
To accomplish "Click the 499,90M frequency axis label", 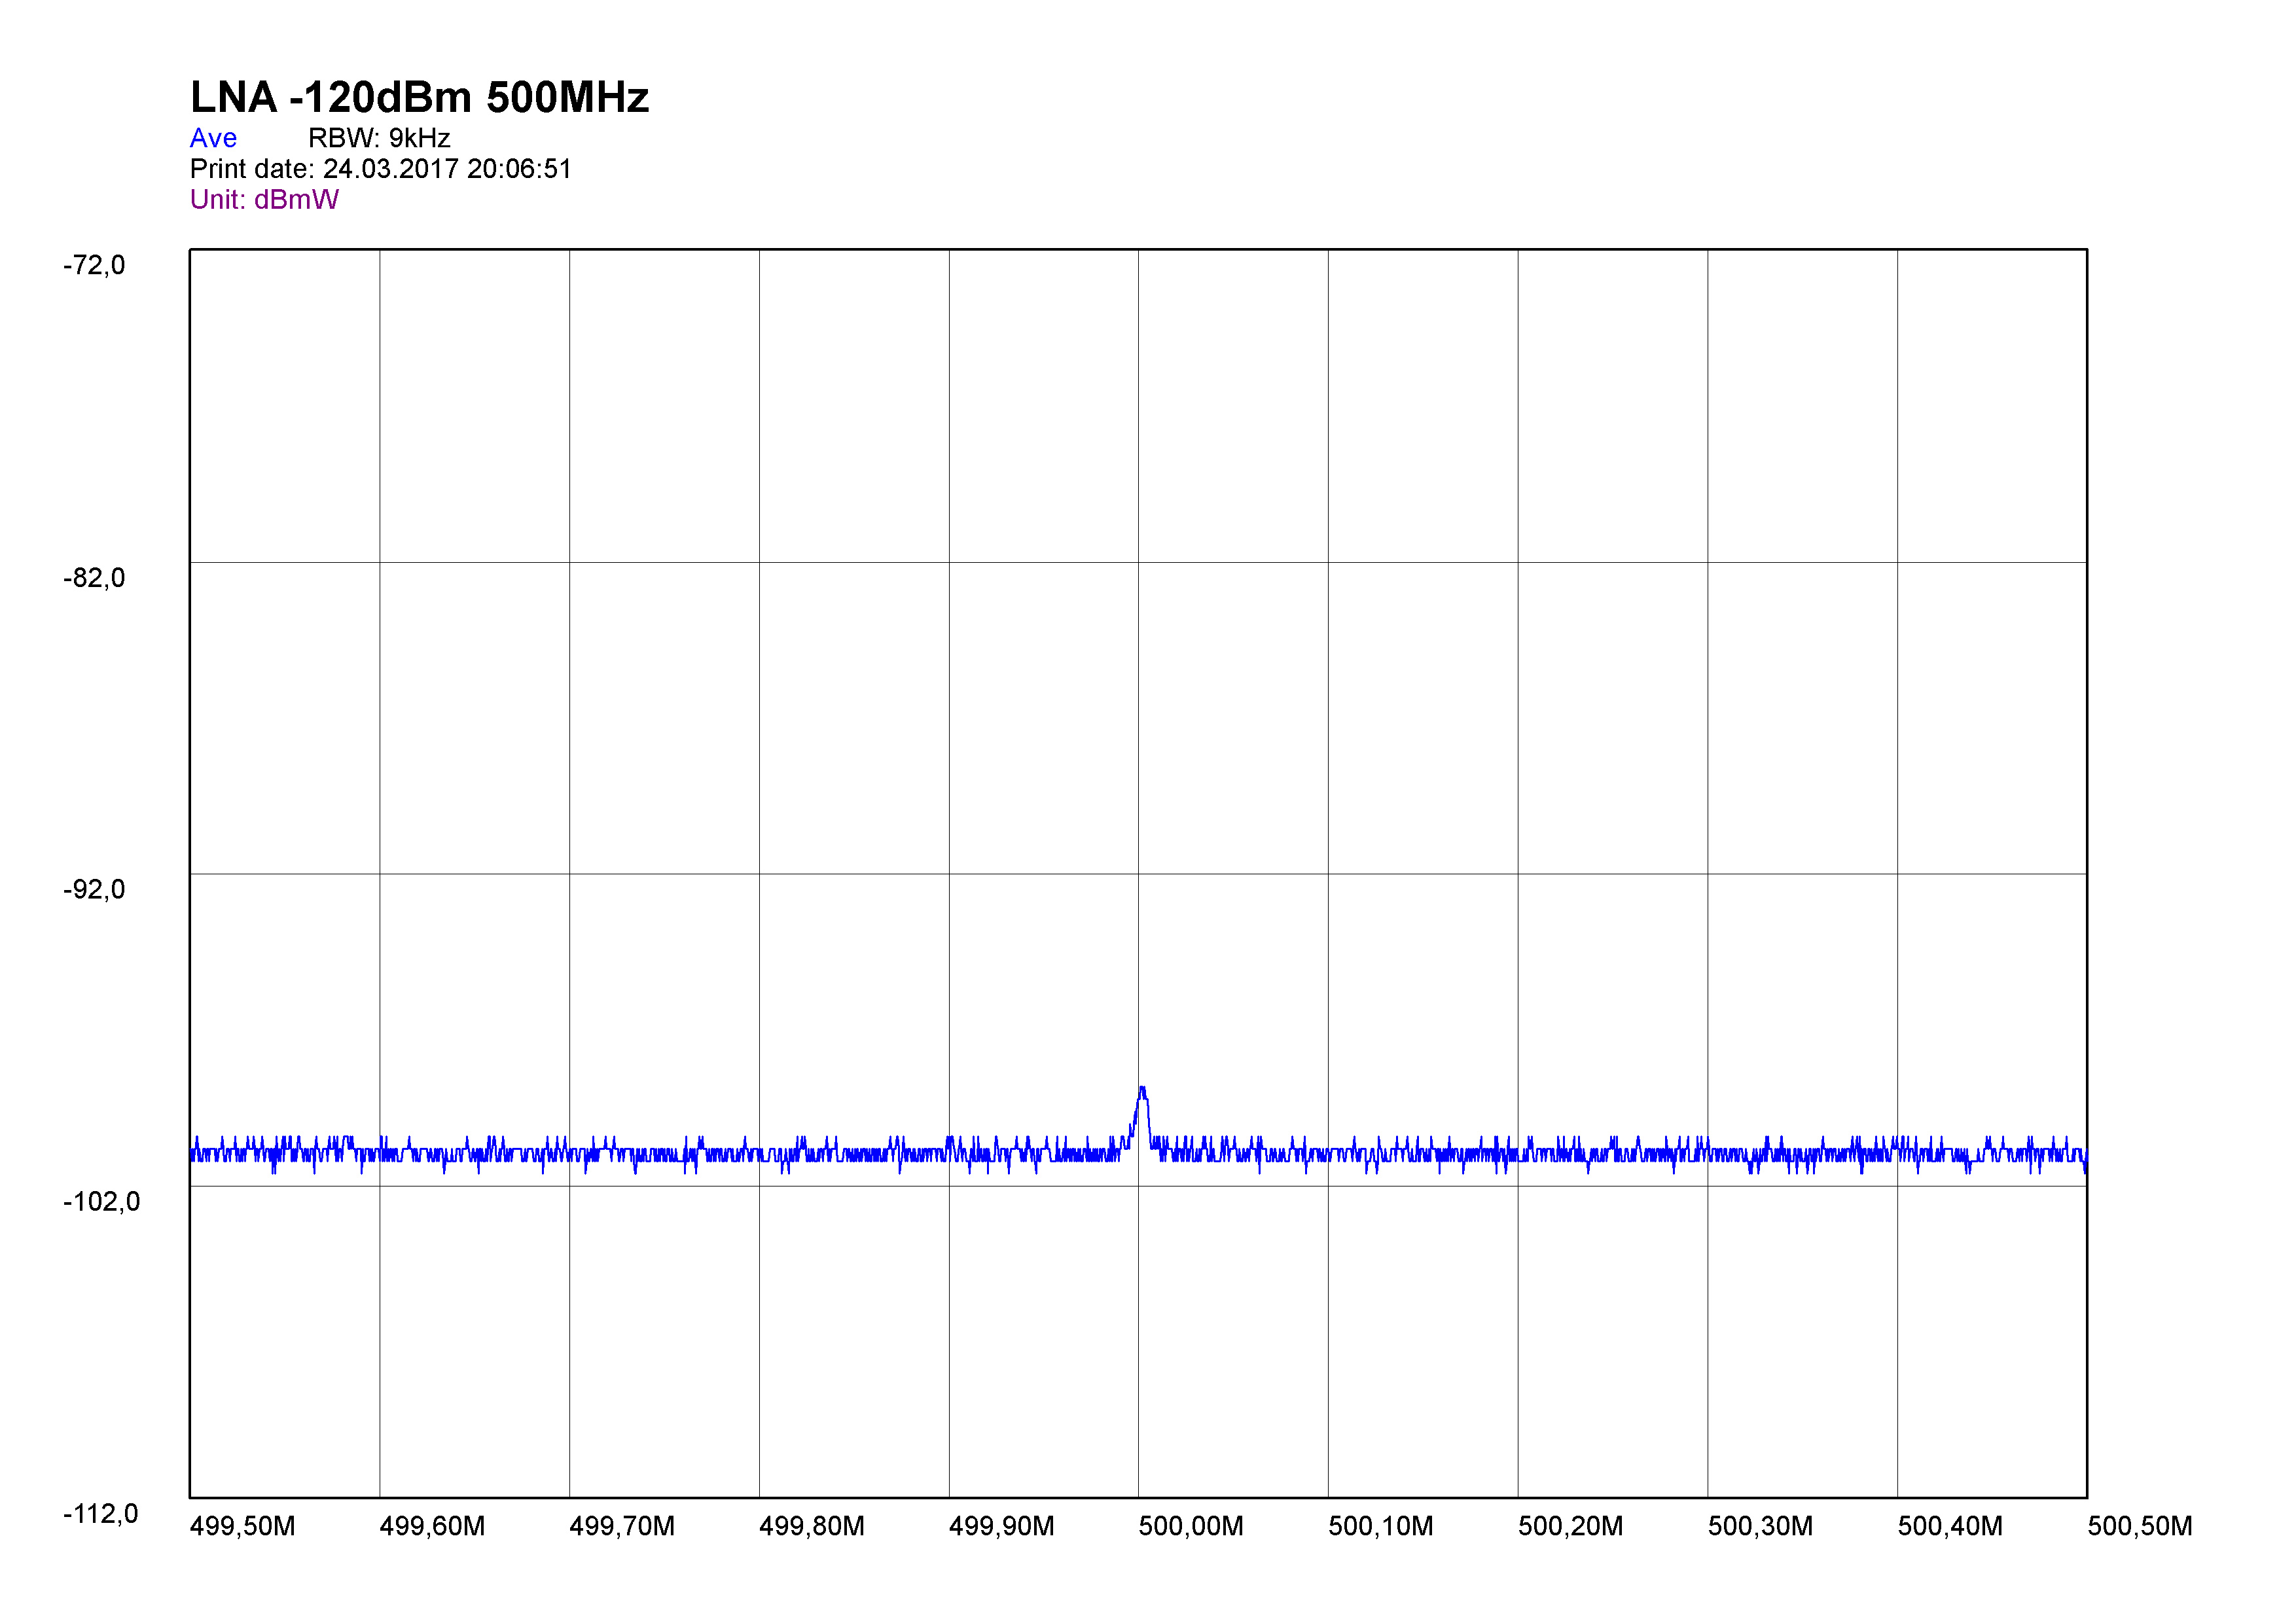I will click(x=1001, y=1527).
